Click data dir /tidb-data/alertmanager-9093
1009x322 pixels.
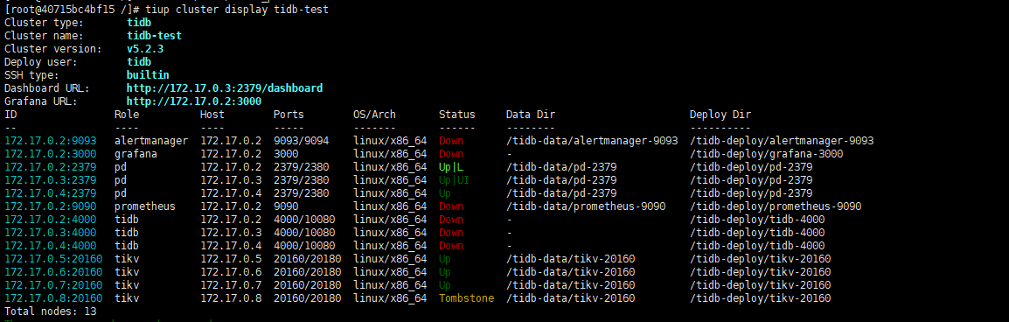pyautogui.click(x=592, y=140)
